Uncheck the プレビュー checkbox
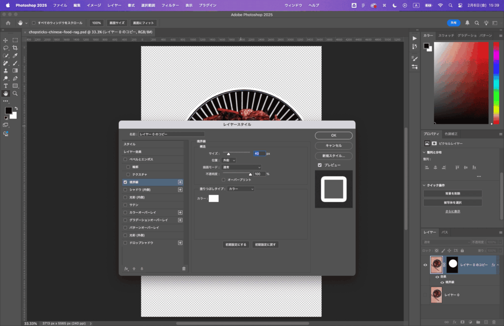 coord(320,165)
